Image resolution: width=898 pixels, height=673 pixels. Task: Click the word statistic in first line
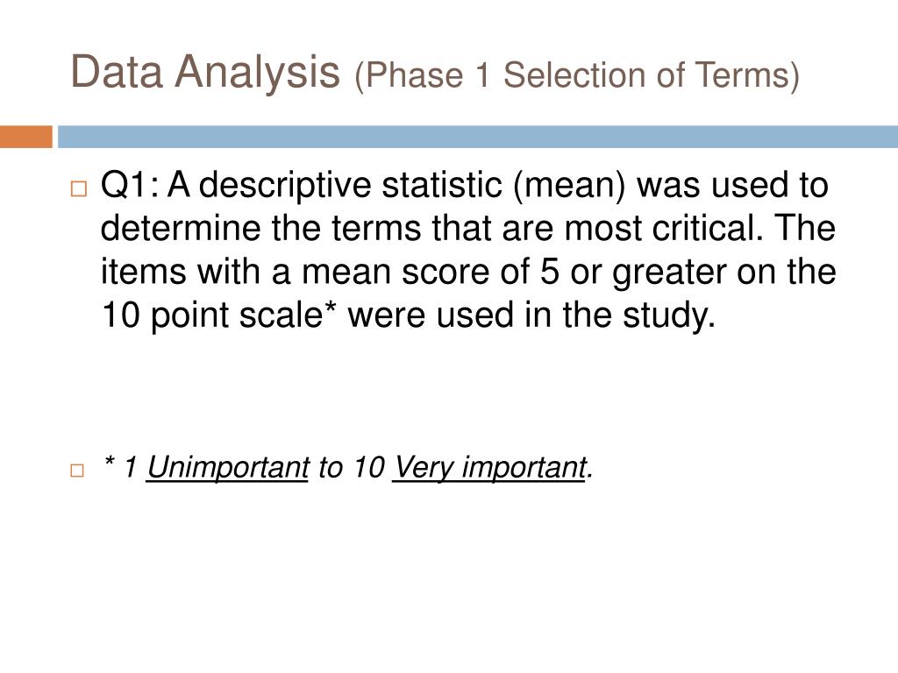tap(442, 186)
